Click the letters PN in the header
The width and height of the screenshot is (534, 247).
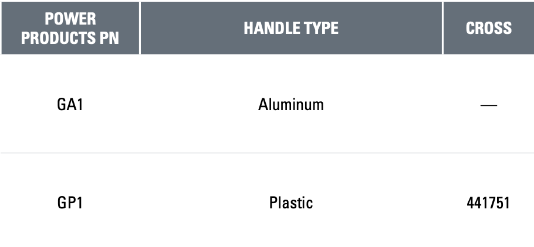pyautogui.click(x=110, y=38)
